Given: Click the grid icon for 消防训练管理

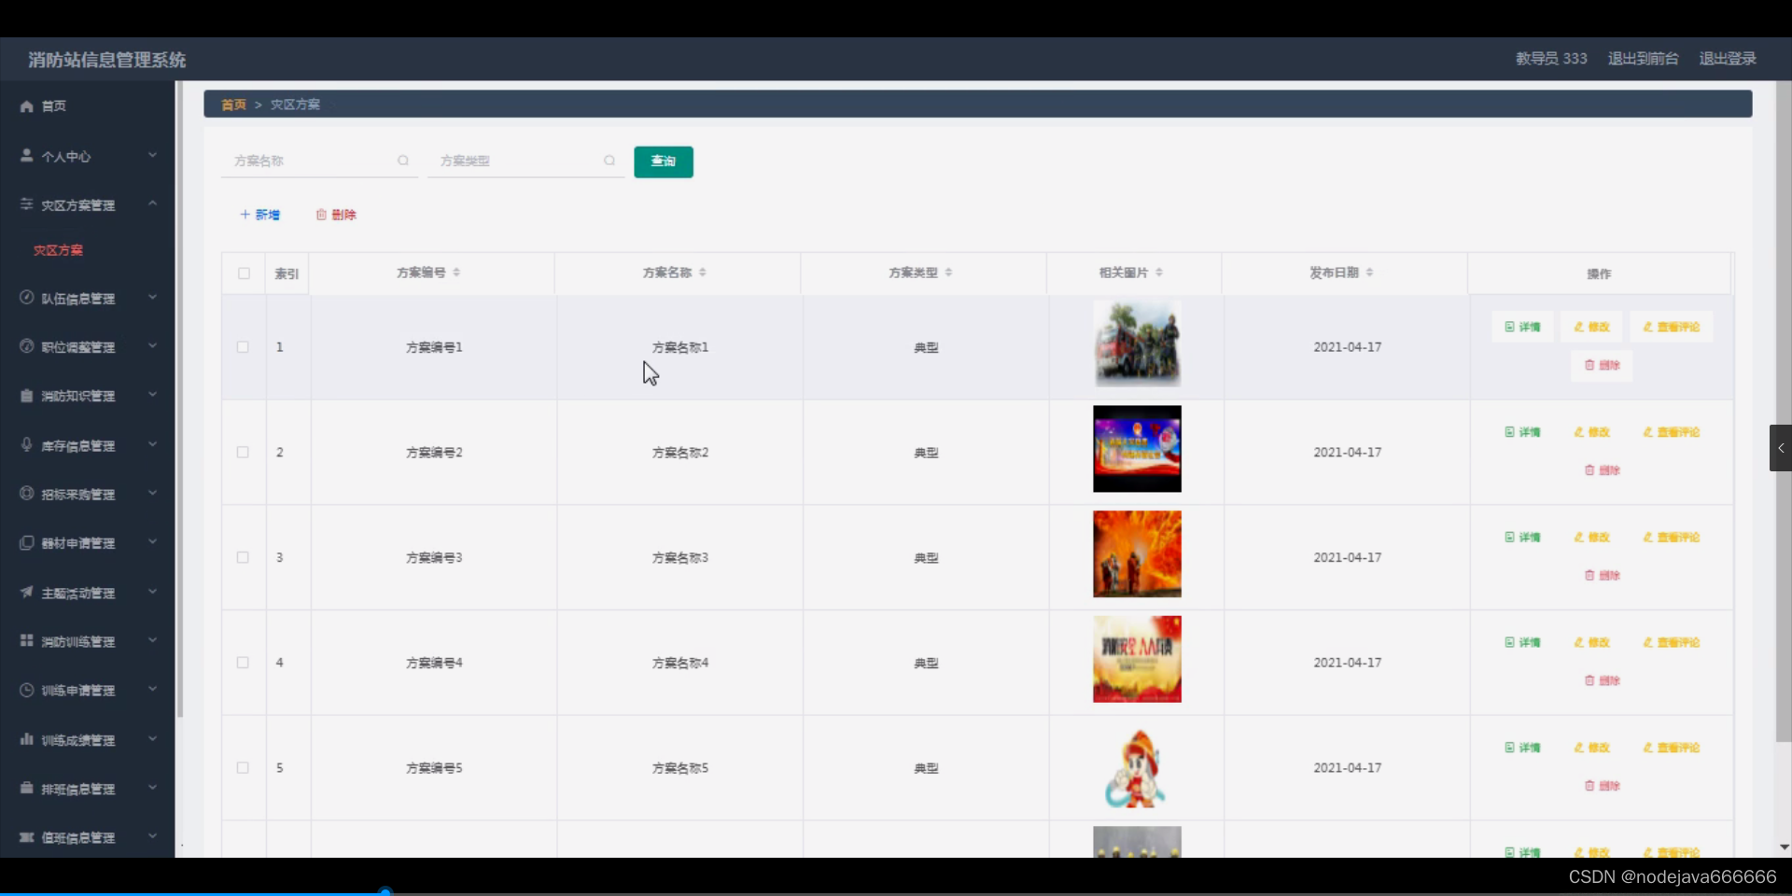Looking at the screenshot, I should (x=27, y=640).
